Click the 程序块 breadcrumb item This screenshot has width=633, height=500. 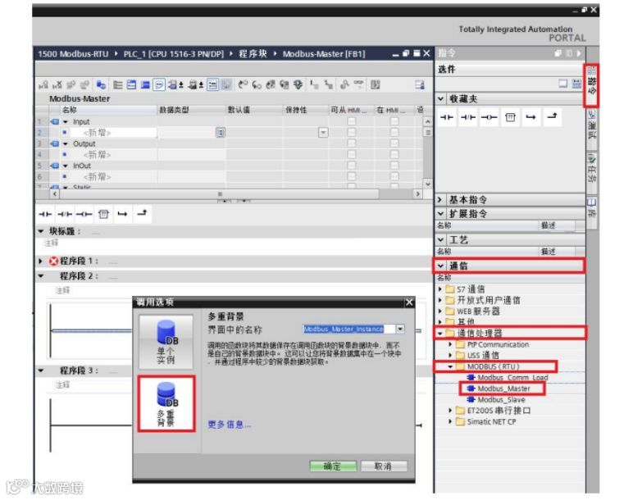click(x=253, y=53)
